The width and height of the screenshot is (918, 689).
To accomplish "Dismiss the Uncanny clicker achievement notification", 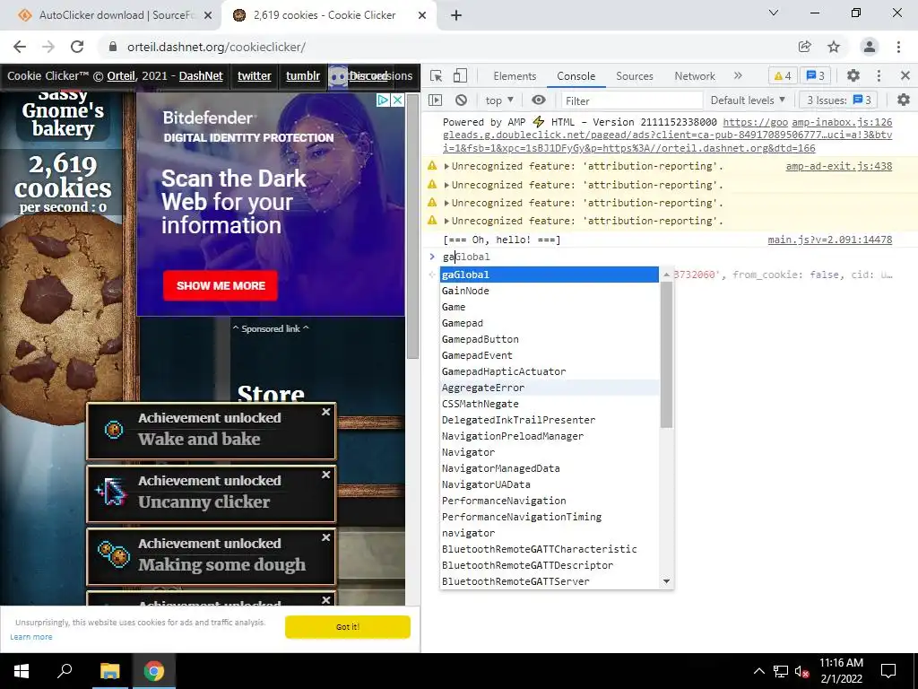I will point(326,475).
